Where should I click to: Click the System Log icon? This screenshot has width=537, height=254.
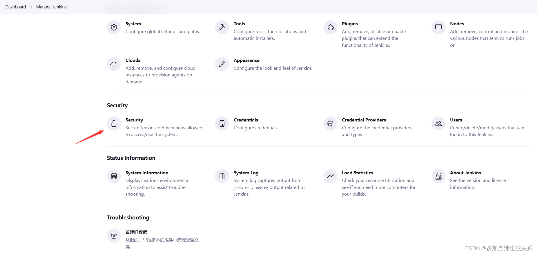coord(222,176)
